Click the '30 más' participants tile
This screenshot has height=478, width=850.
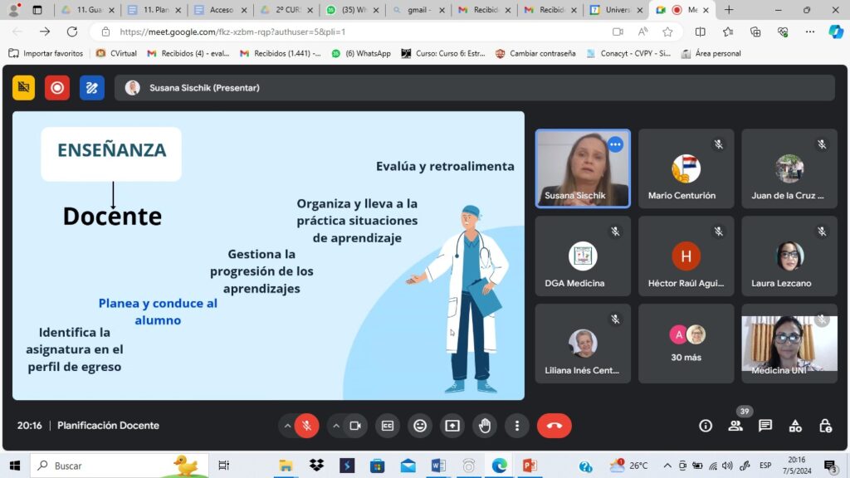tap(686, 343)
